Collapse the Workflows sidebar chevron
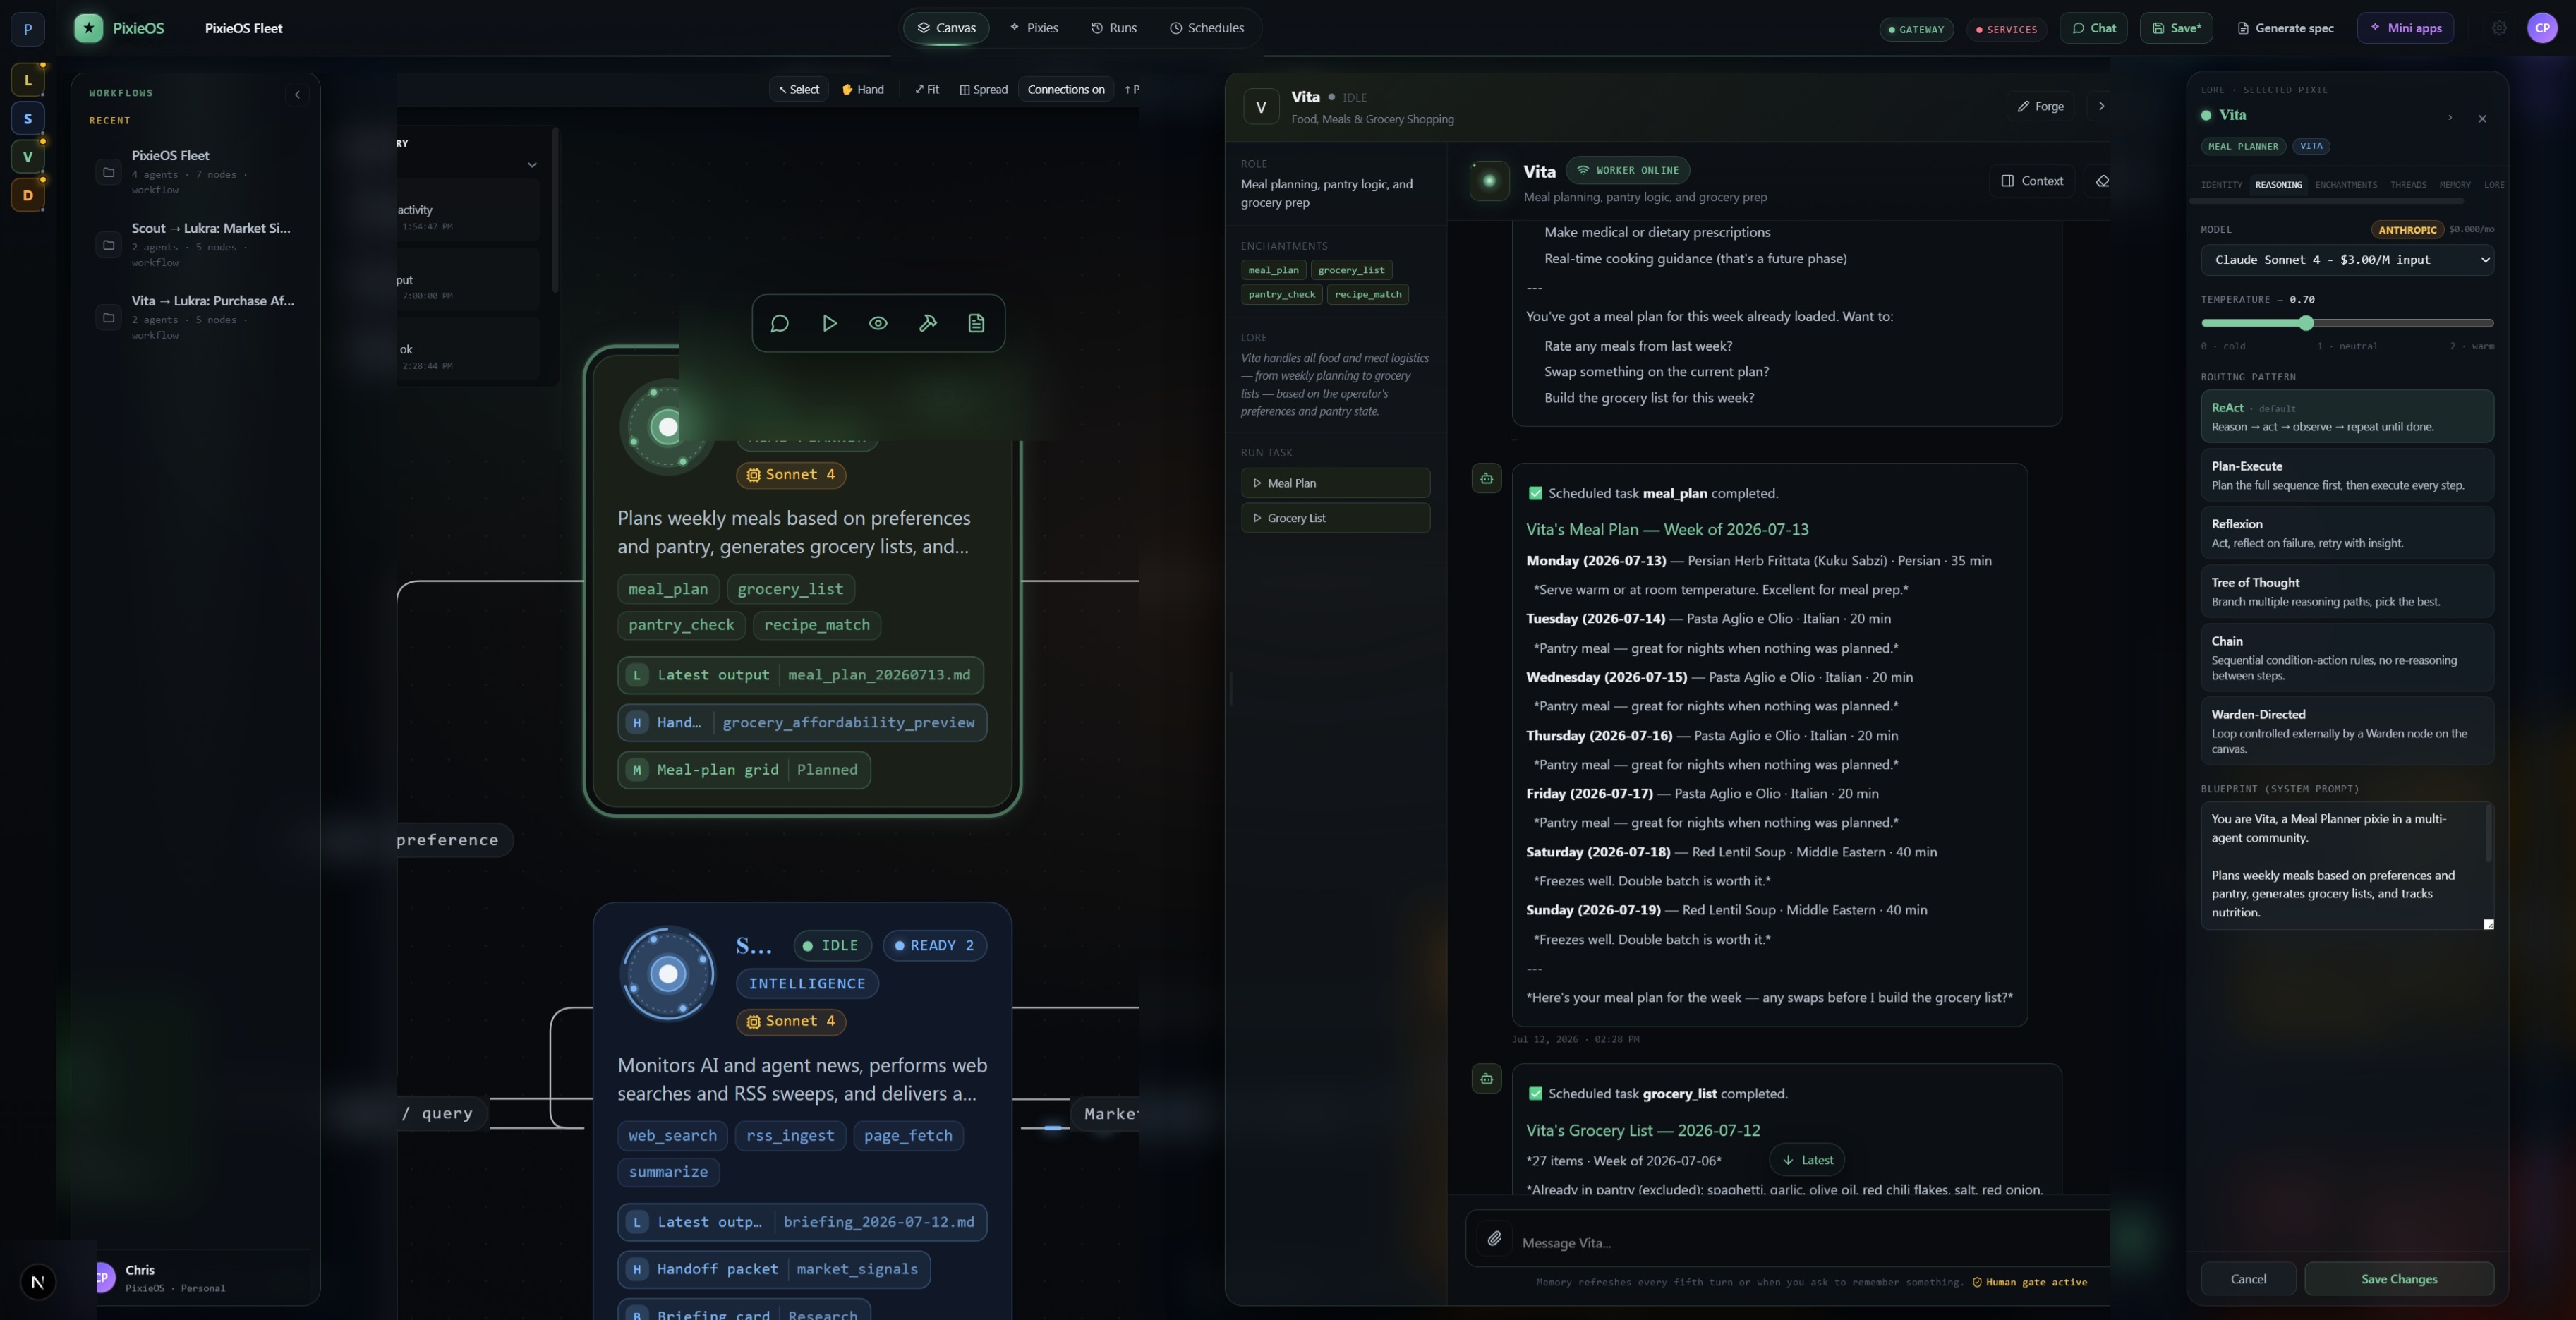Viewport: 2576px width, 1320px height. tap(297, 94)
